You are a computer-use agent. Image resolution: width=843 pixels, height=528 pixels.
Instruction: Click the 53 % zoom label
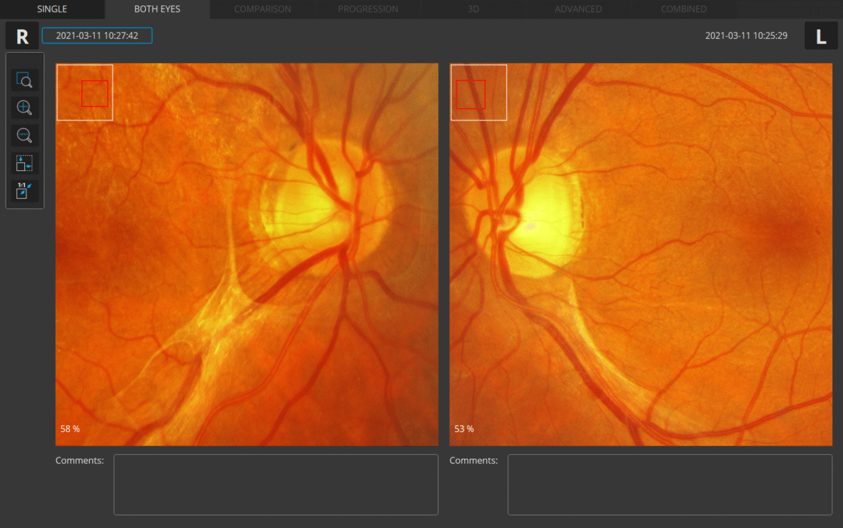point(464,429)
